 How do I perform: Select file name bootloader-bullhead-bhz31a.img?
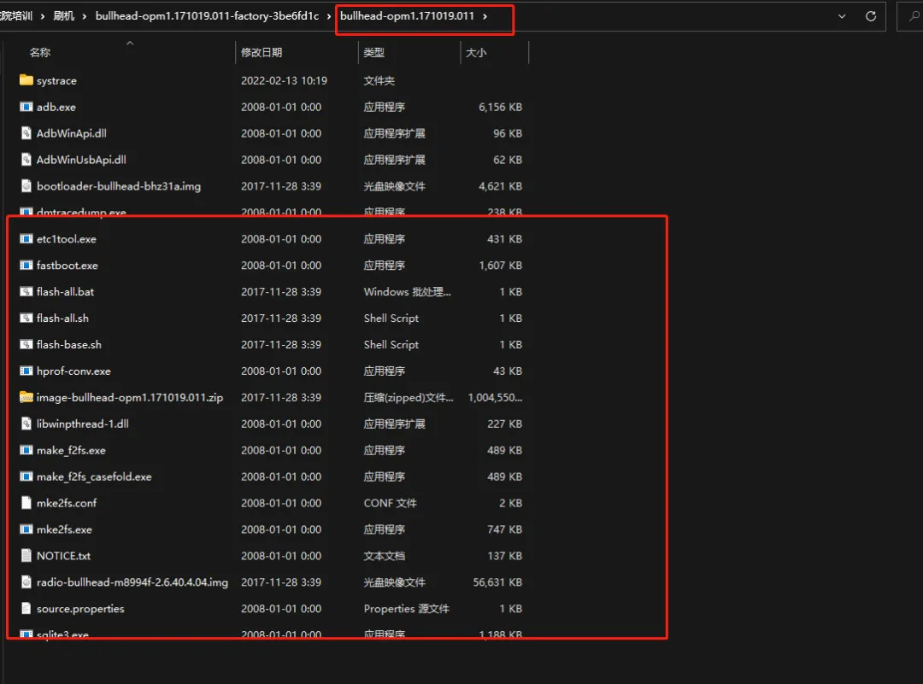118,186
